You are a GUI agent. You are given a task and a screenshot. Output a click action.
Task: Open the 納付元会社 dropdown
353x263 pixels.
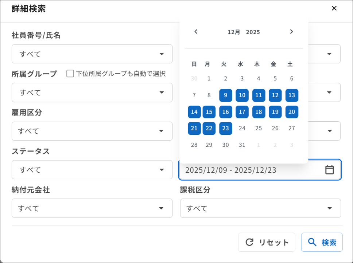point(92,208)
